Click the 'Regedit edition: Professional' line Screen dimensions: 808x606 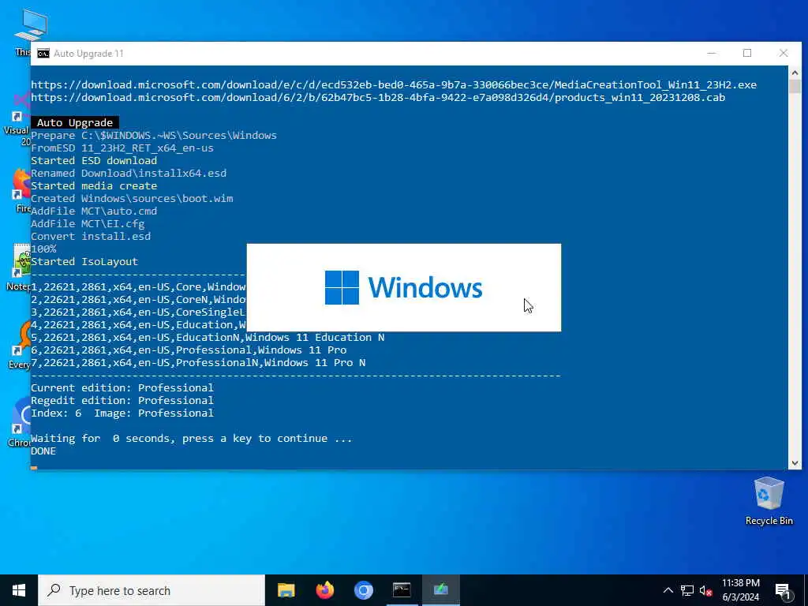[x=122, y=400]
